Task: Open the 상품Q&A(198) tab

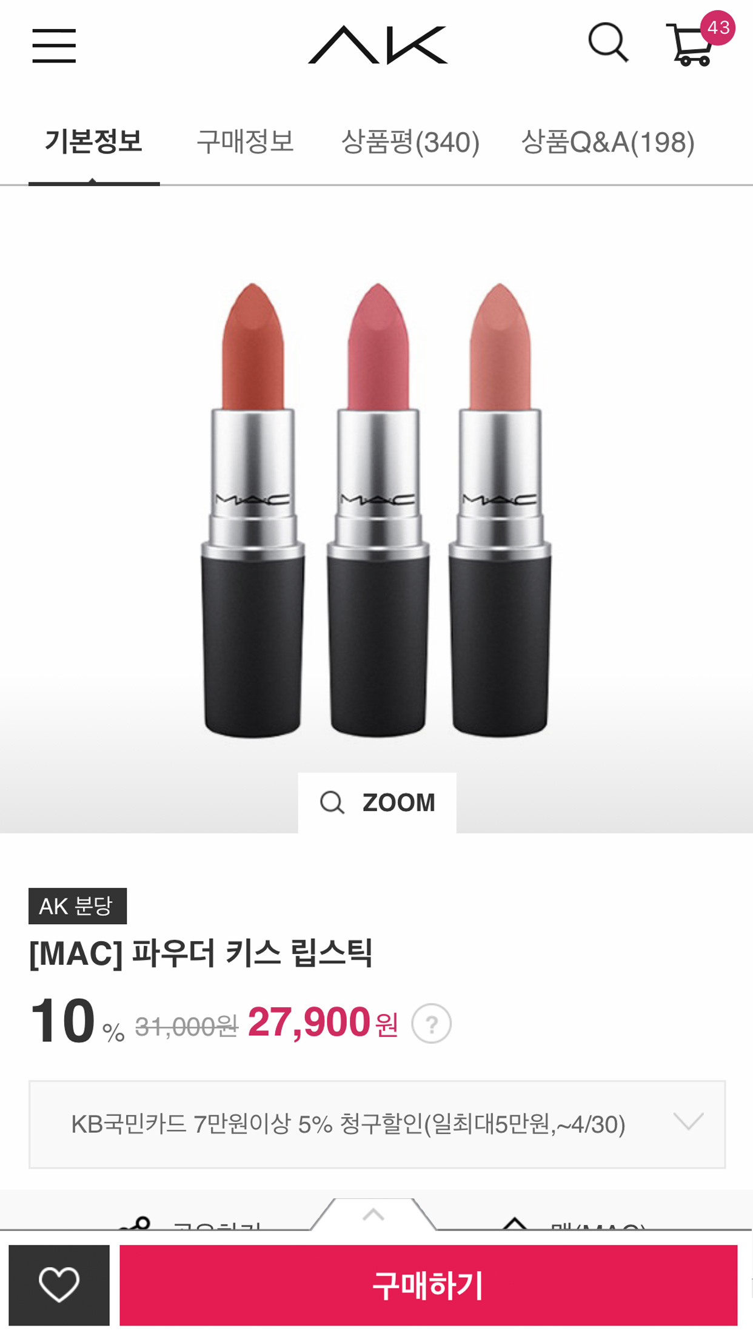Action: click(607, 143)
